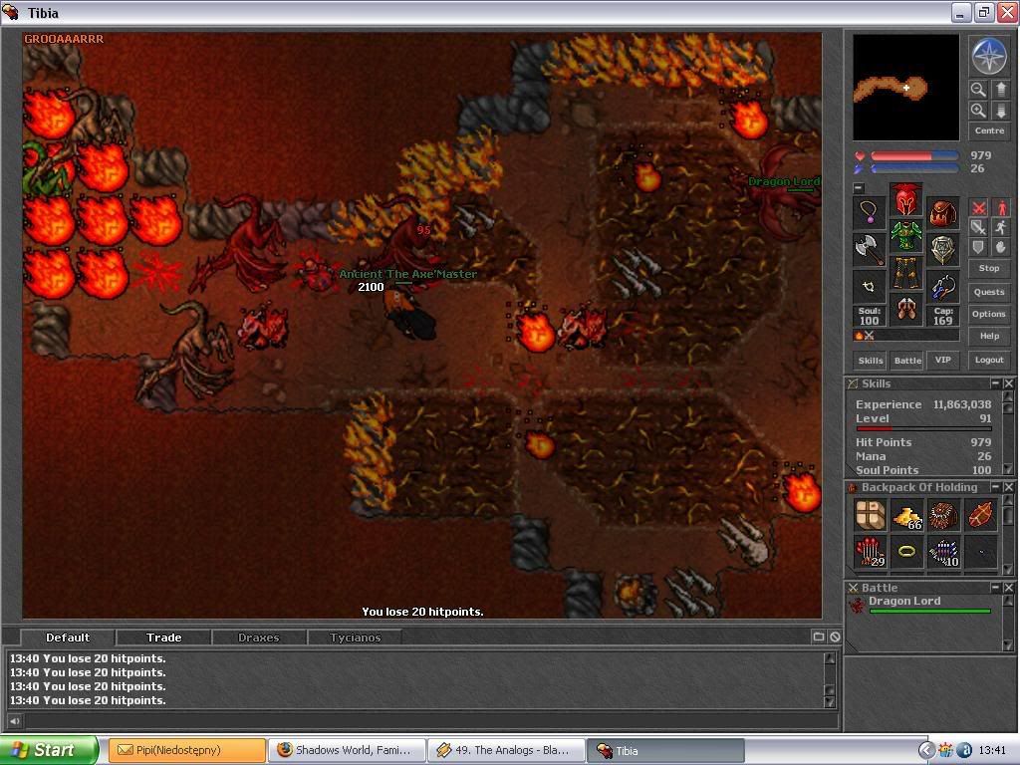Collapse the inventory panel with minus button
1020x765 pixels.
pos(859,188)
